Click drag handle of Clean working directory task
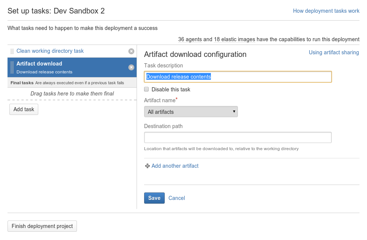367x240 pixels. [x=12, y=51]
